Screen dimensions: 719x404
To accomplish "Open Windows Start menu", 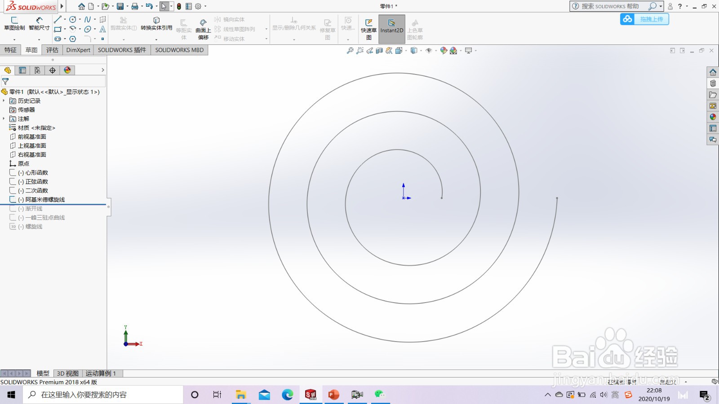I will [11, 395].
